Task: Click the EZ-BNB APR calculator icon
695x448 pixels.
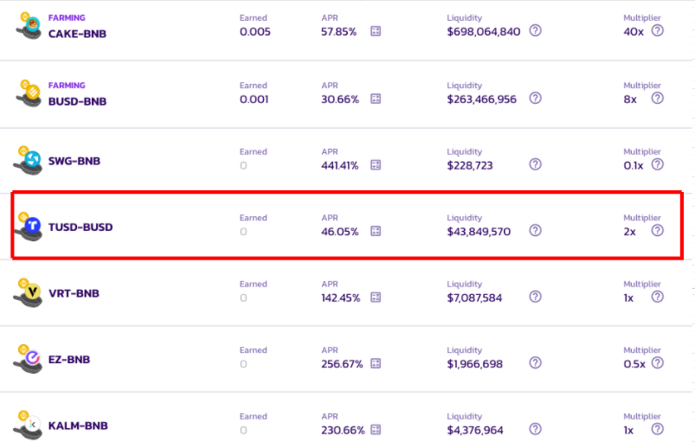Action: [x=376, y=363]
